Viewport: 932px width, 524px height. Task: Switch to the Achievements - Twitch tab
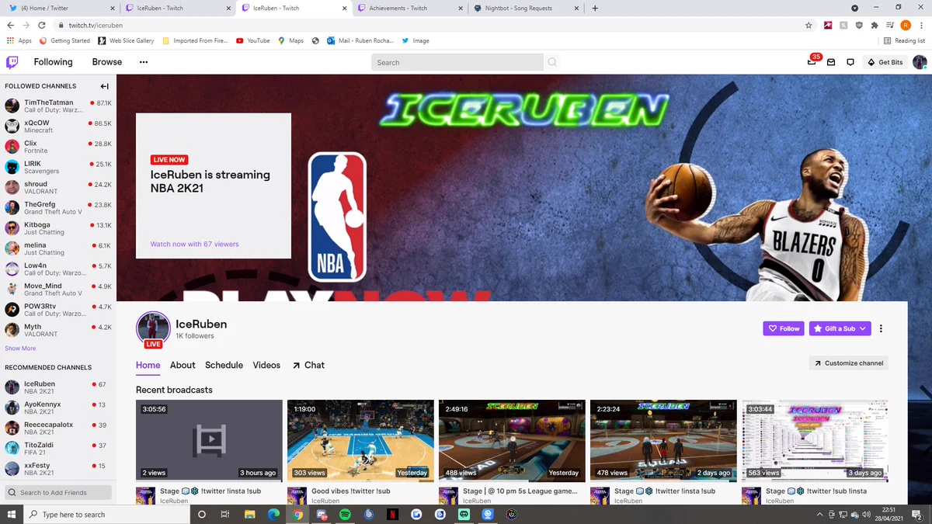410,8
